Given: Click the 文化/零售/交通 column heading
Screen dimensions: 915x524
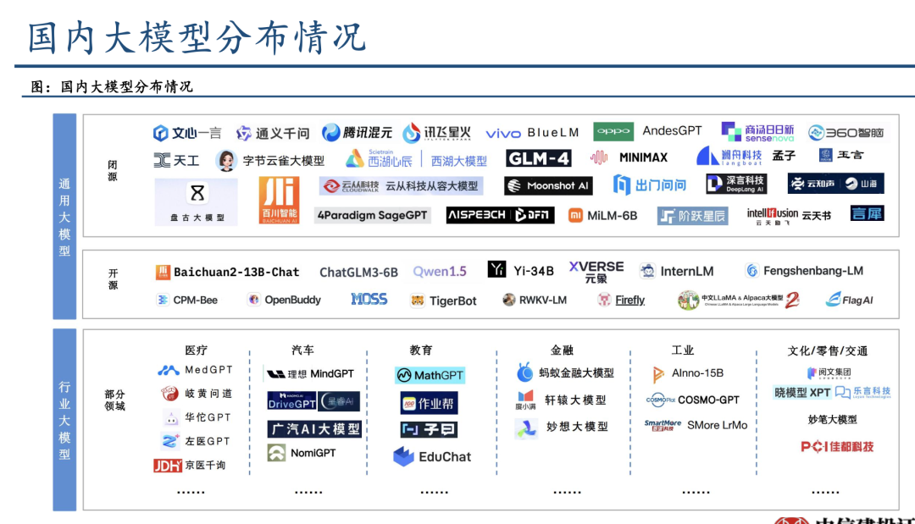Looking at the screenshot, I should click(x=828, y=350).
